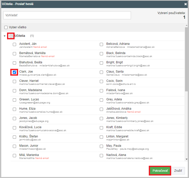Enable checkbox for Clever, Harriet

[15, 82]
